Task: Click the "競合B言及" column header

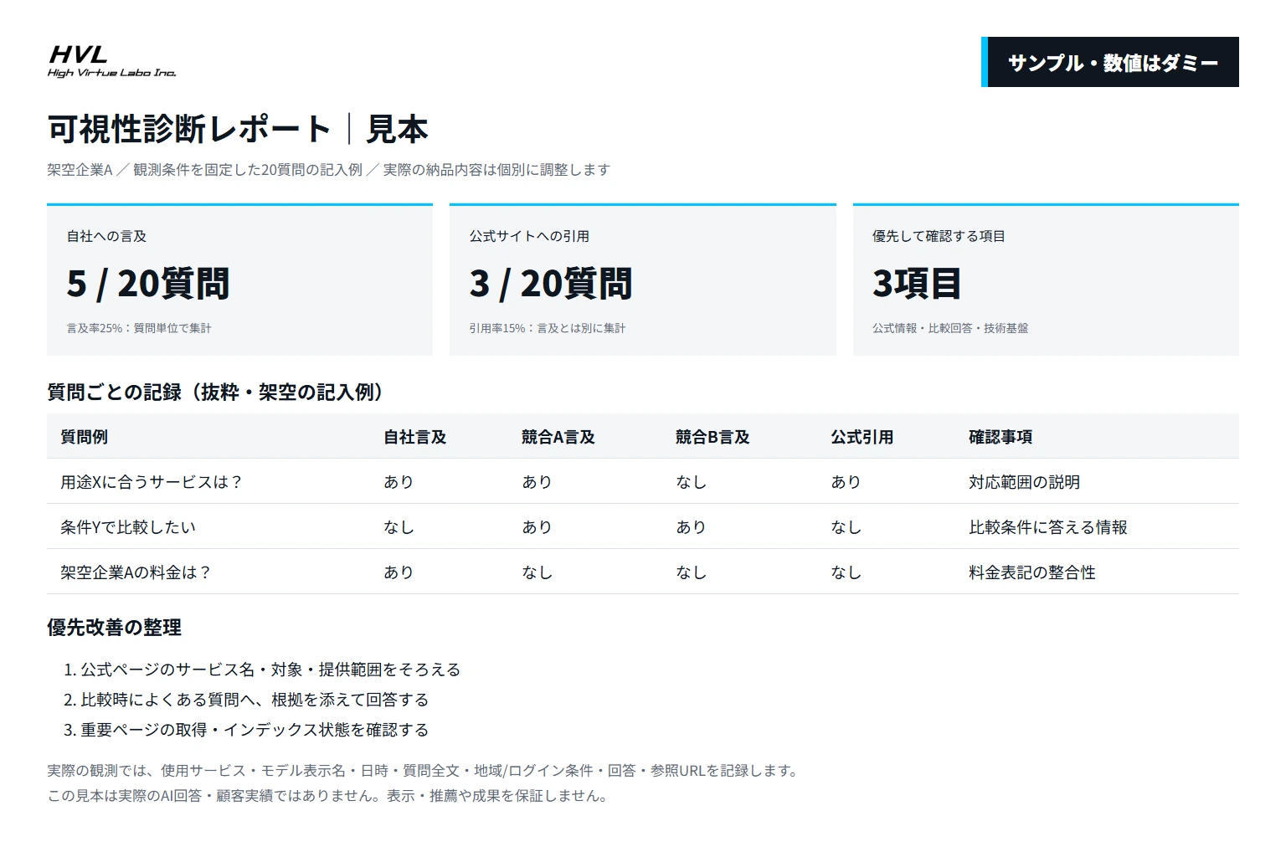Action: [x=712, y=437]
